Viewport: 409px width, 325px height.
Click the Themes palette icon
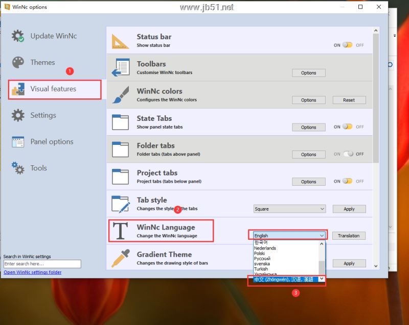[18, 62]
